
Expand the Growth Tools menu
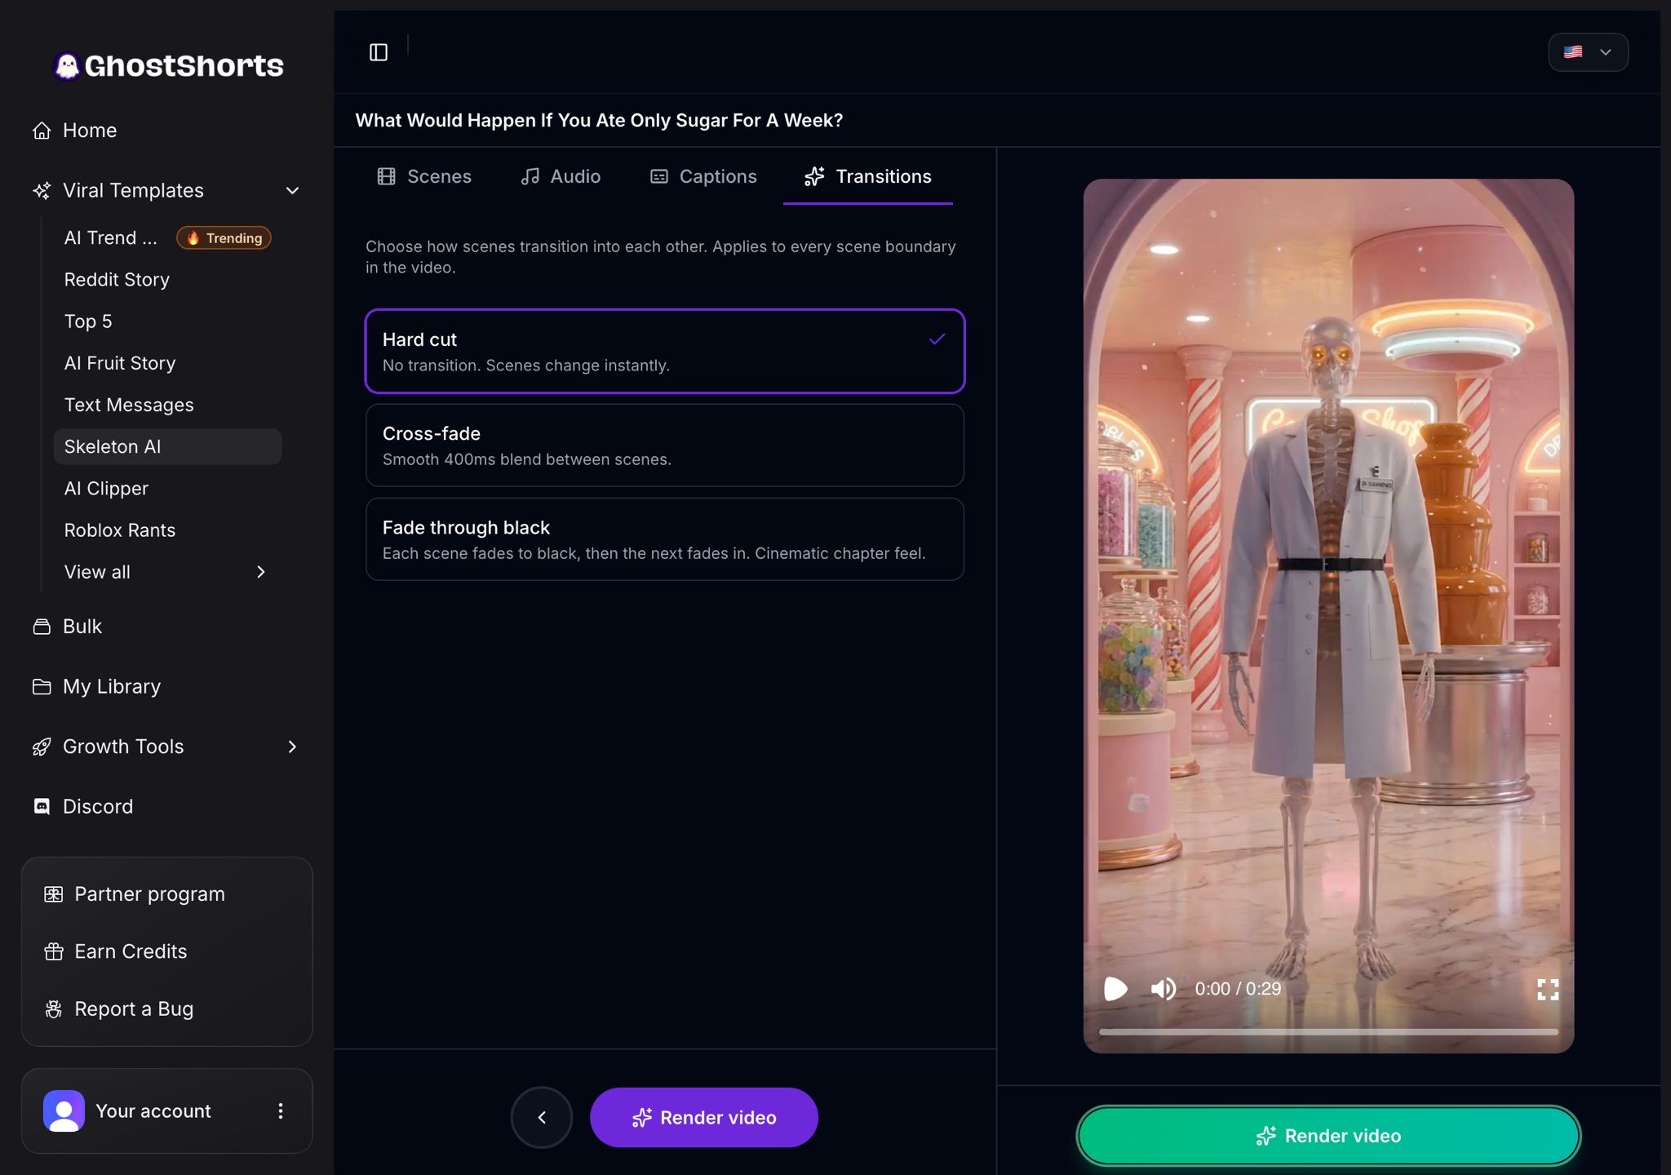[x=292, y=747]
